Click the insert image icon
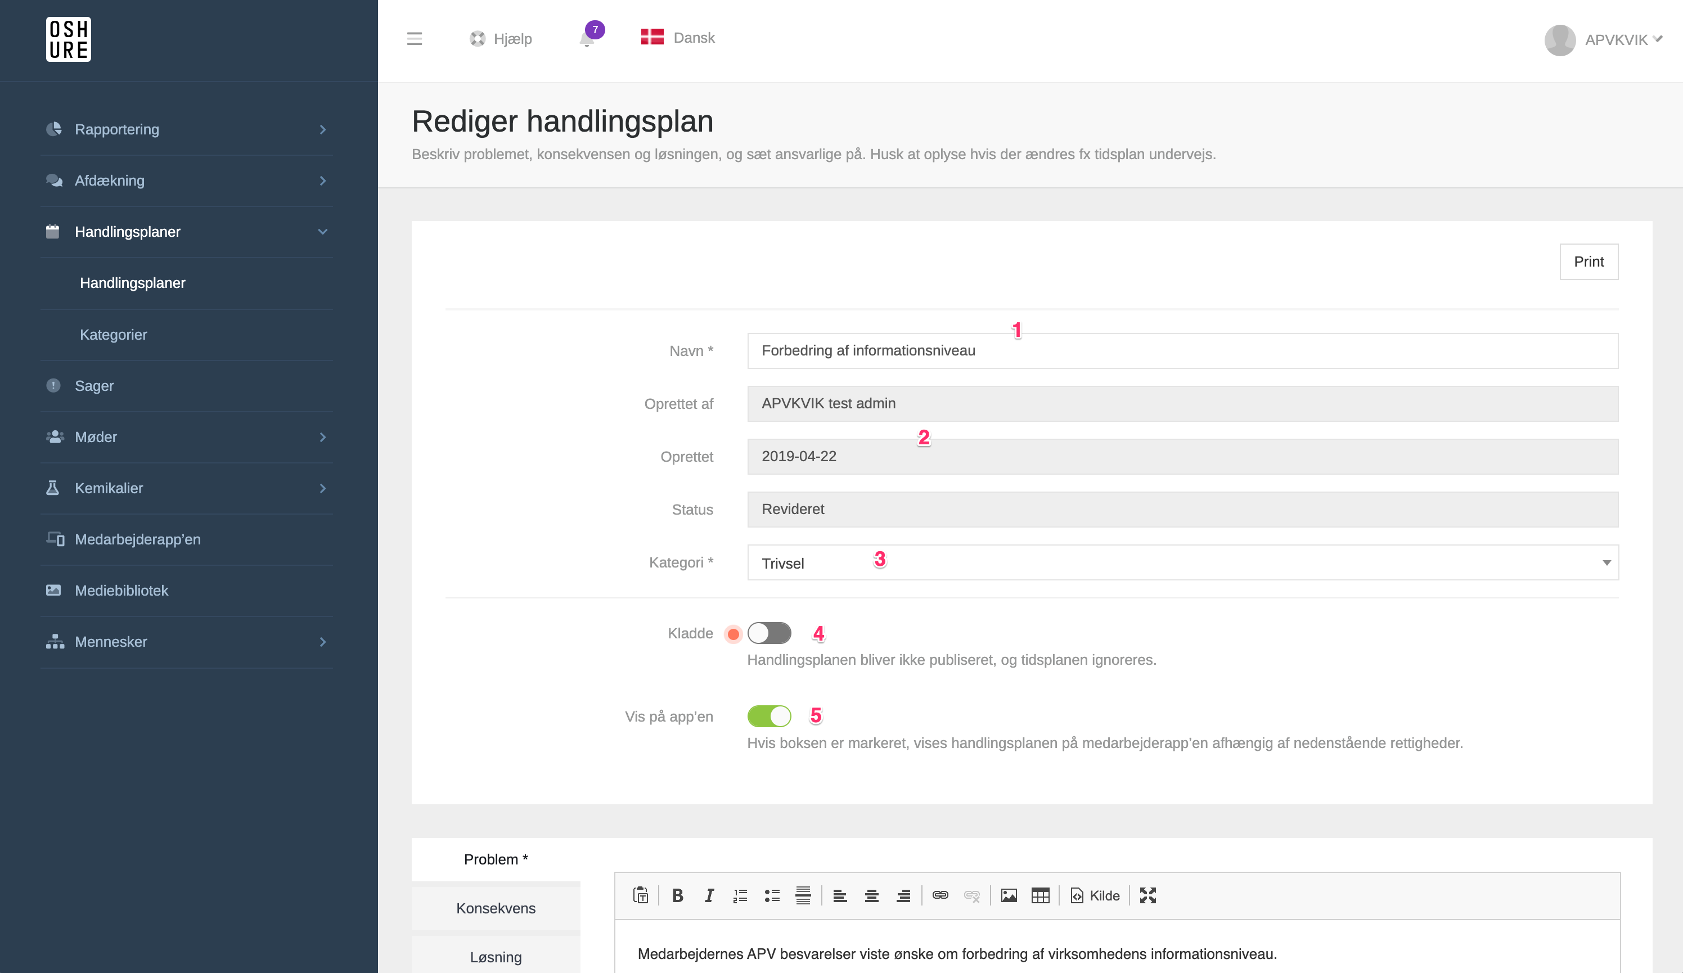The width and height of the screenshot is (1683, 973). click(1009, 895)
